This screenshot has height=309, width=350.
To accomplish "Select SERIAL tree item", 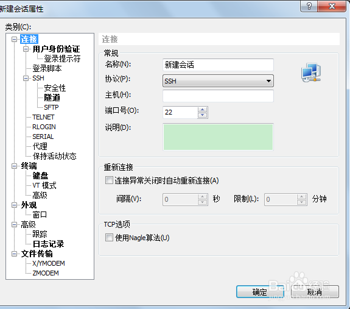I will (43, 137).
